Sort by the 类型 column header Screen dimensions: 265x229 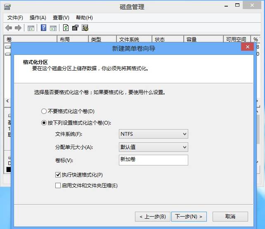[x=103, y=39]
